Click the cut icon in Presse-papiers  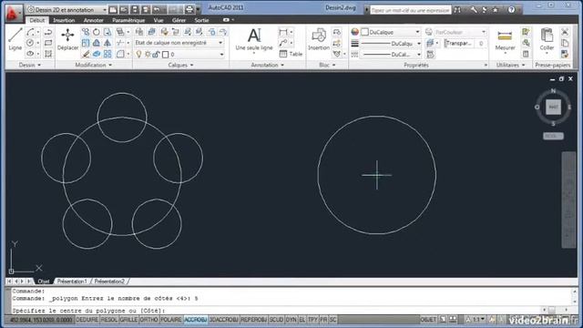point(565,32)
